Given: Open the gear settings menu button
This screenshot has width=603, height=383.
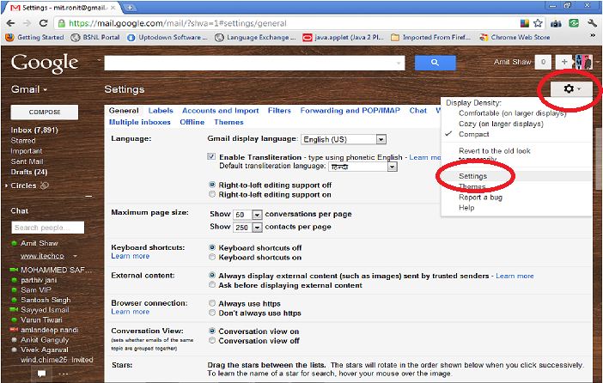Looking at the screenshot, I should click(571, 88).
